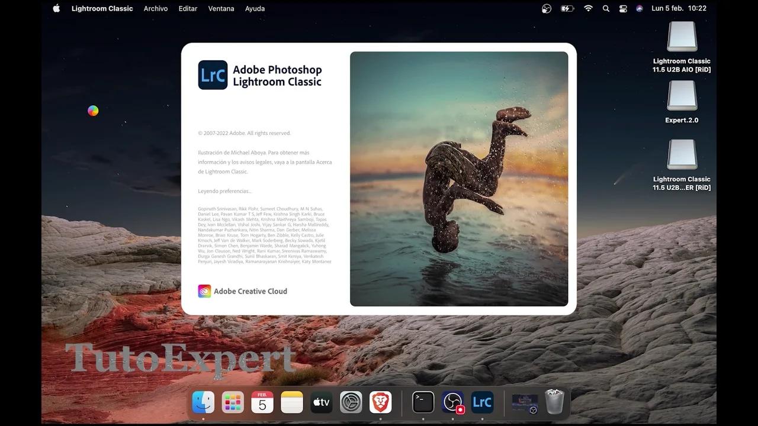Open System Settings from the Dock
The height and width of the screenshot is (426, 758).
click(x=351, y=402)
